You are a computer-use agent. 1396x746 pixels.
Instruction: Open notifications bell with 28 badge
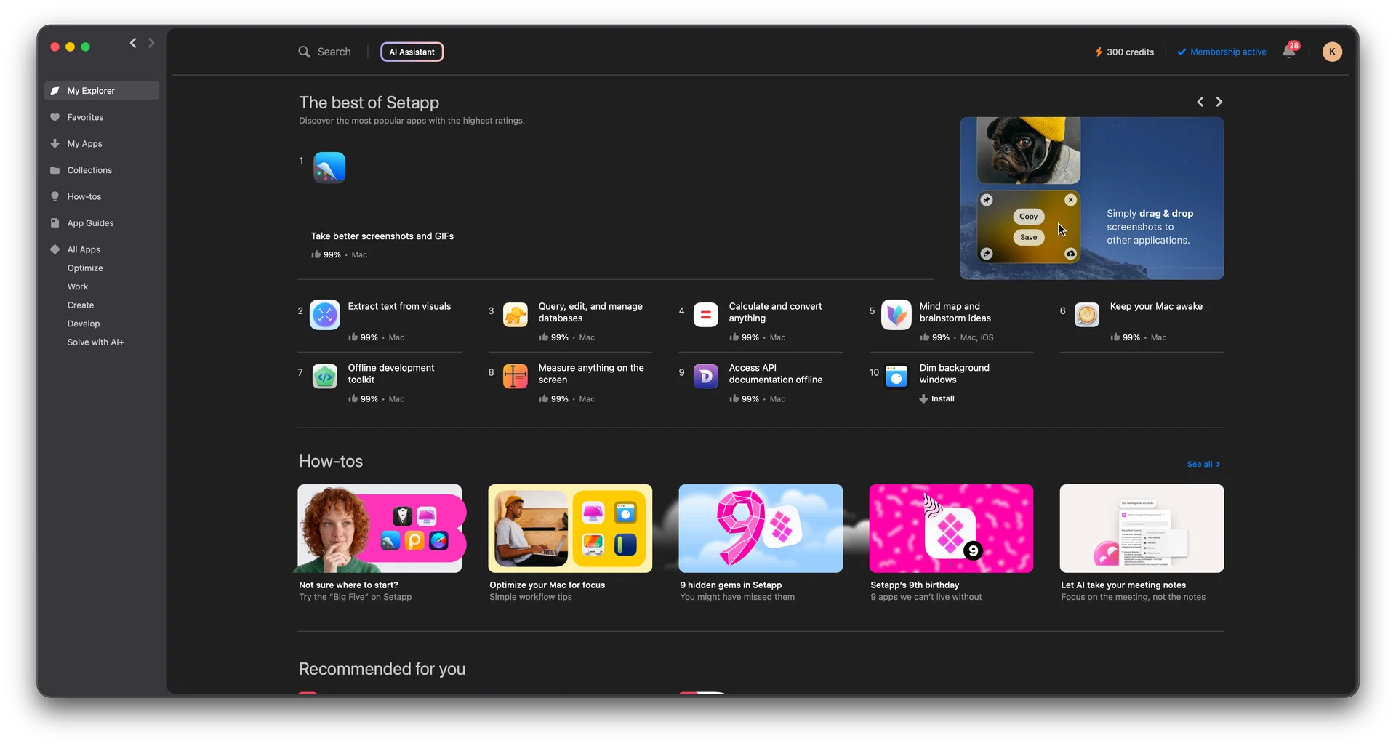[x=1289, y=51]
